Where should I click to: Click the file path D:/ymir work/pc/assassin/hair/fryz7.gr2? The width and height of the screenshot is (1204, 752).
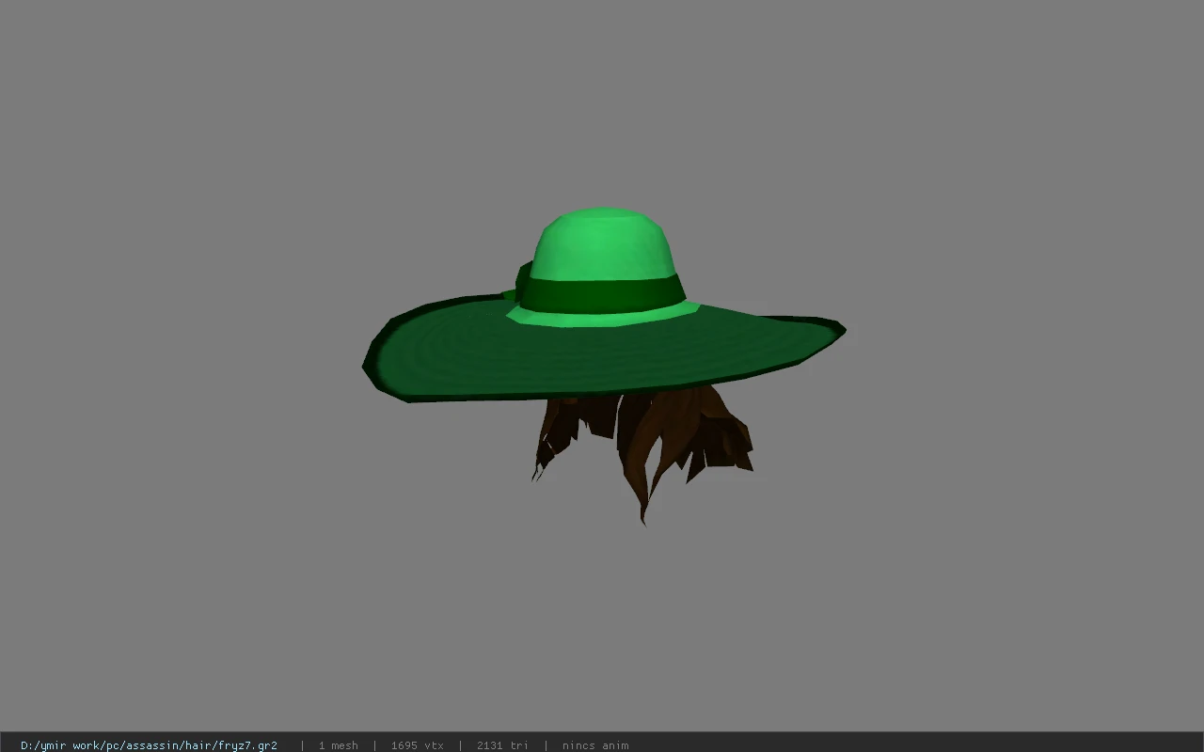coord(149,745)
